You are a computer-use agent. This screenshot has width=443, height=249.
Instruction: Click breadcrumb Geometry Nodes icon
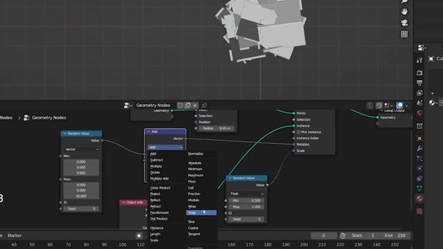[26, 118]
